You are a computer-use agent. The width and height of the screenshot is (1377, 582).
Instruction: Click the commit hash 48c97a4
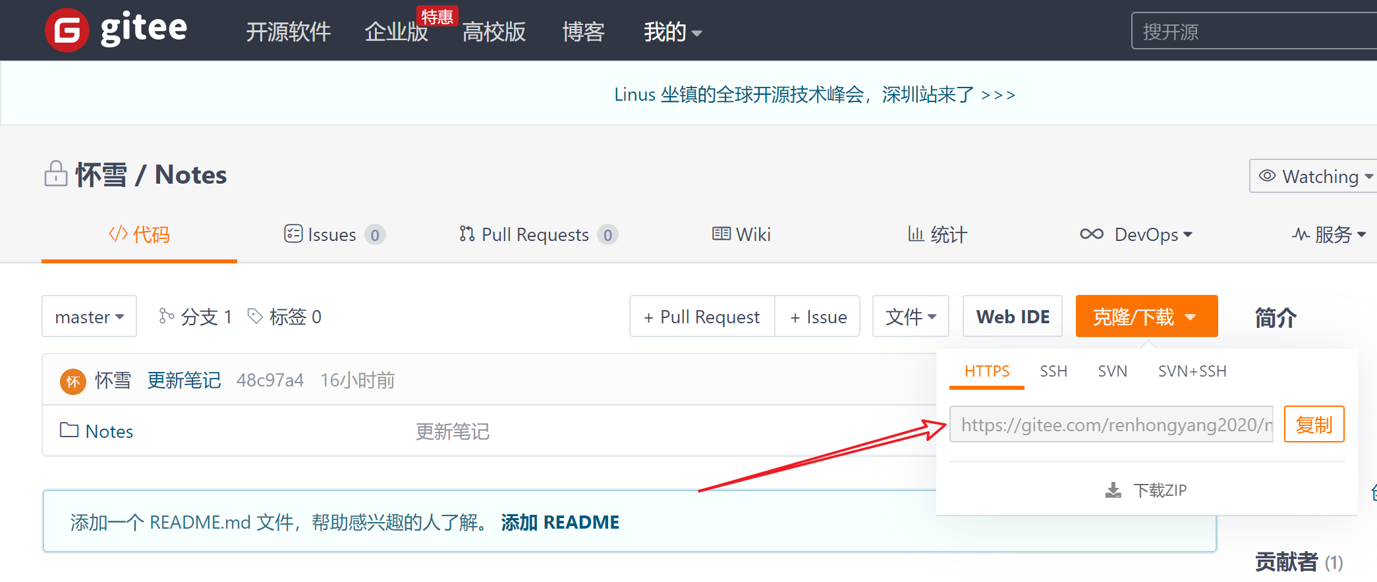(x=270, y=381)
